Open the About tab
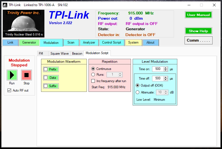This screenshot has height=149, width=222. pos(150,42)
